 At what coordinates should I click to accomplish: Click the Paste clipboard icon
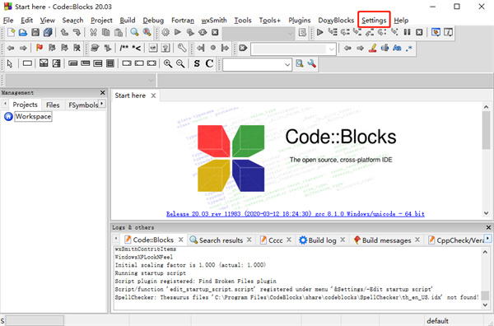[119, 32]
